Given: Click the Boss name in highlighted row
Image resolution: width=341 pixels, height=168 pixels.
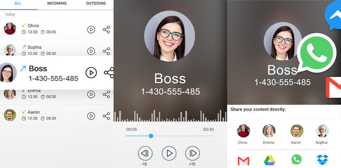Looking at the screenshot, I should (x=38, y=68).
